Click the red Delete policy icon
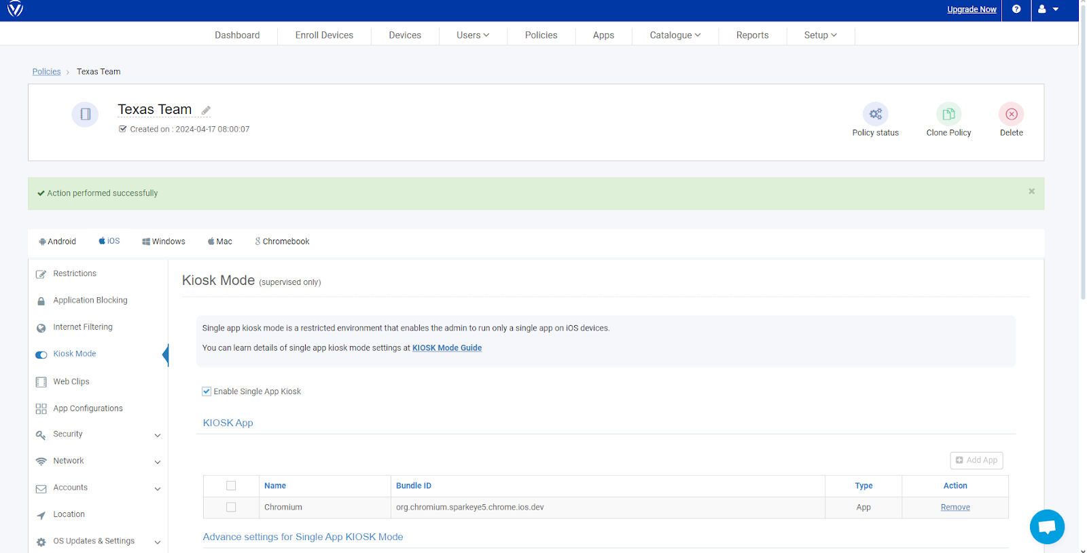The width and height of the screenshot is (1087, 553). pyautogui.click(x=1012, y=114)
